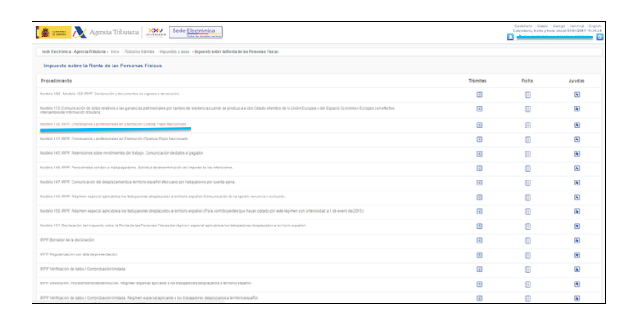This screenshot has height=331, width=642.
Task: Open Modelo 146 Pensionistas con dos pagadores
Action: click(x=137, y=168)
